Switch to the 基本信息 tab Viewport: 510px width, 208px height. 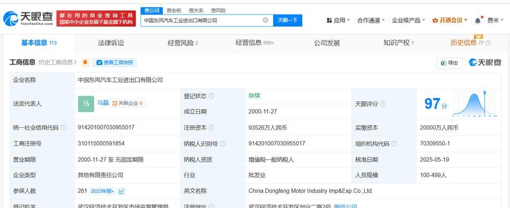point(39,43)
